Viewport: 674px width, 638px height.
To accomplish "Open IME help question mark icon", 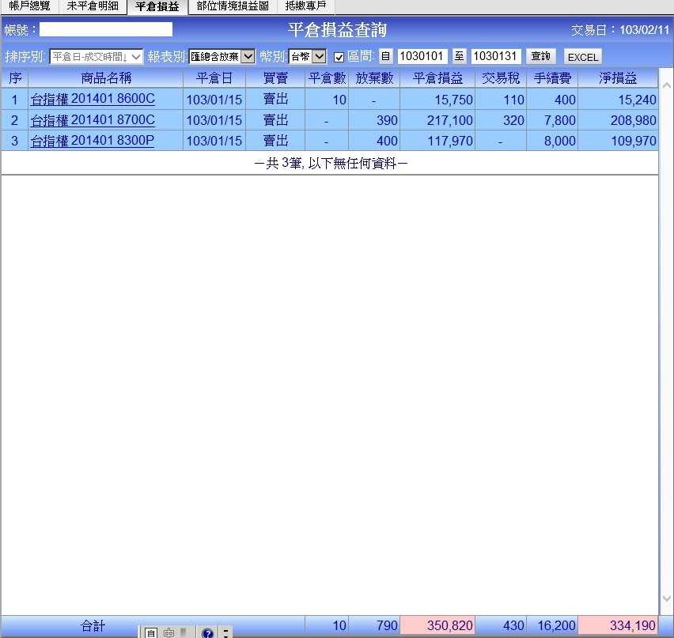I will click(x=207, y=632).
